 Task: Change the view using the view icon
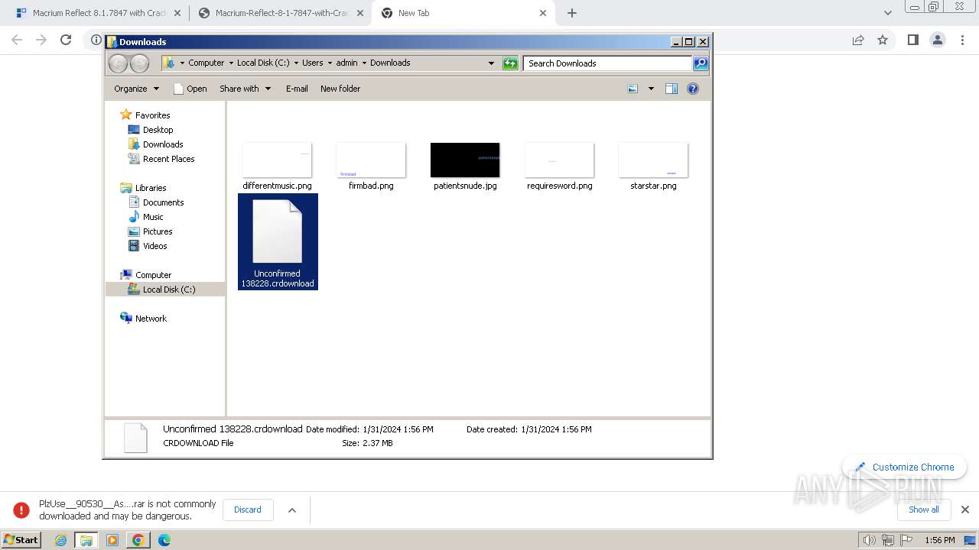(633, 89)
